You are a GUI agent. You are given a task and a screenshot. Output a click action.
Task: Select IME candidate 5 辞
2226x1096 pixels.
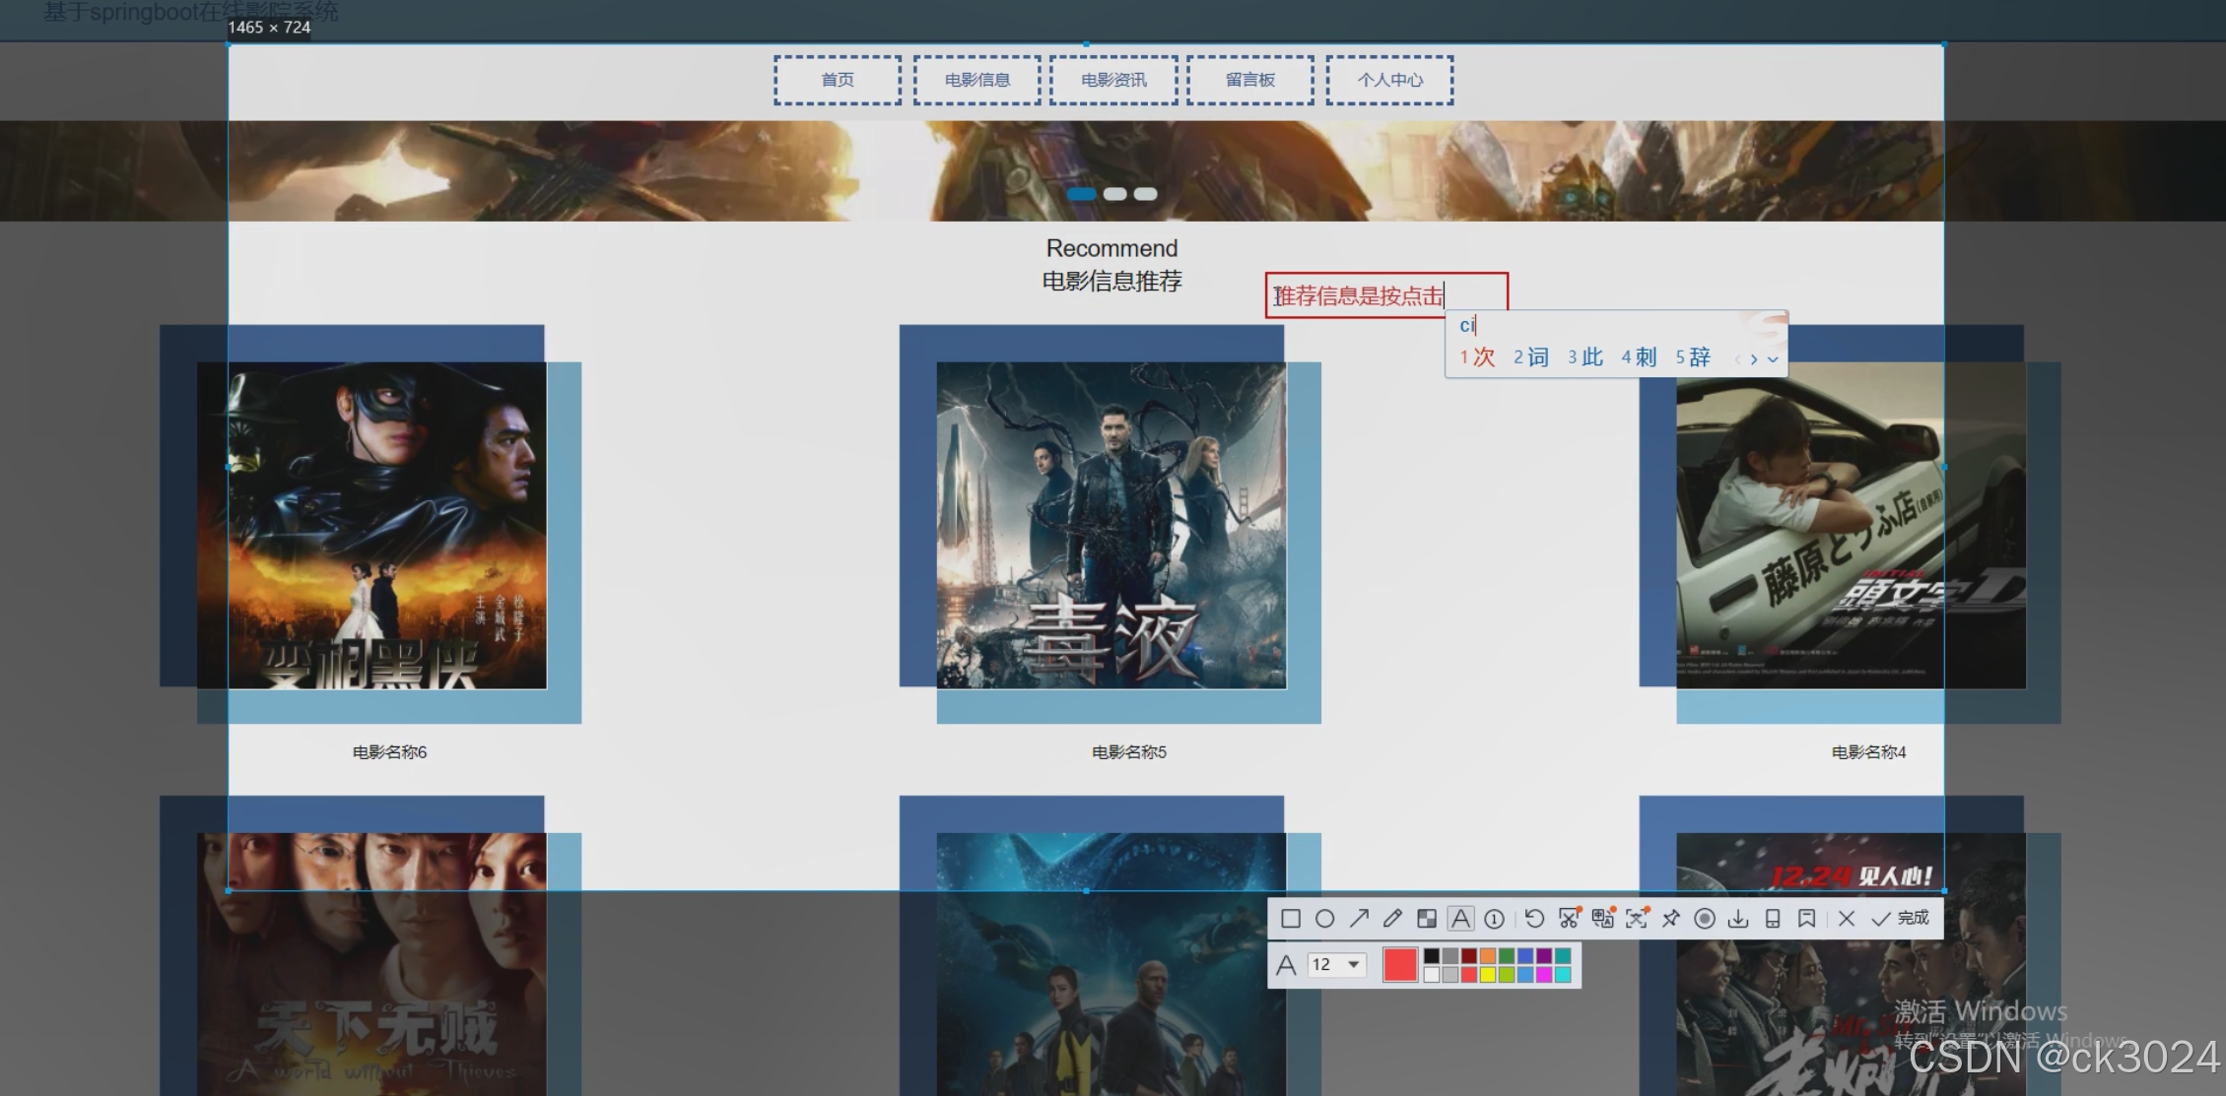coord(1693,357)
